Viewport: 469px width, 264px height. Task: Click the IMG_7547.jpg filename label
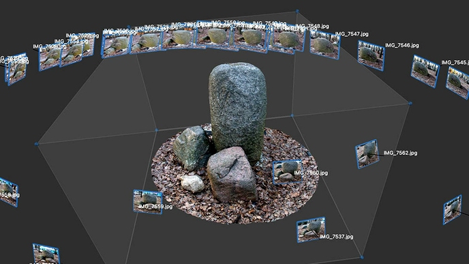pyautogui.click(x=352, y=34)
